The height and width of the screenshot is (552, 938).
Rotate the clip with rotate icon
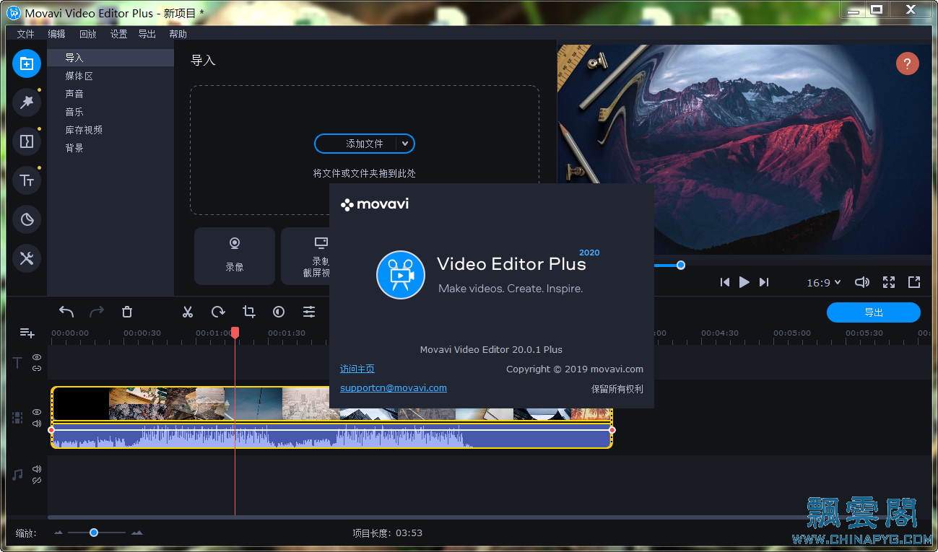coord(218,312)
